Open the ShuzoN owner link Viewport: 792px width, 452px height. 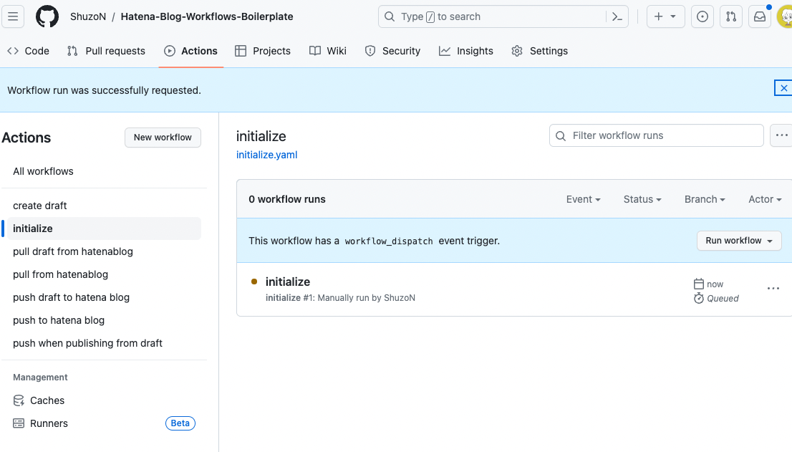(88, 16)
